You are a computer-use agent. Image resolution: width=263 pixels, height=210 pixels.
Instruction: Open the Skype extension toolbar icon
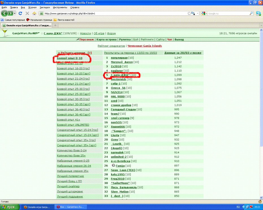tap(258, 13)
